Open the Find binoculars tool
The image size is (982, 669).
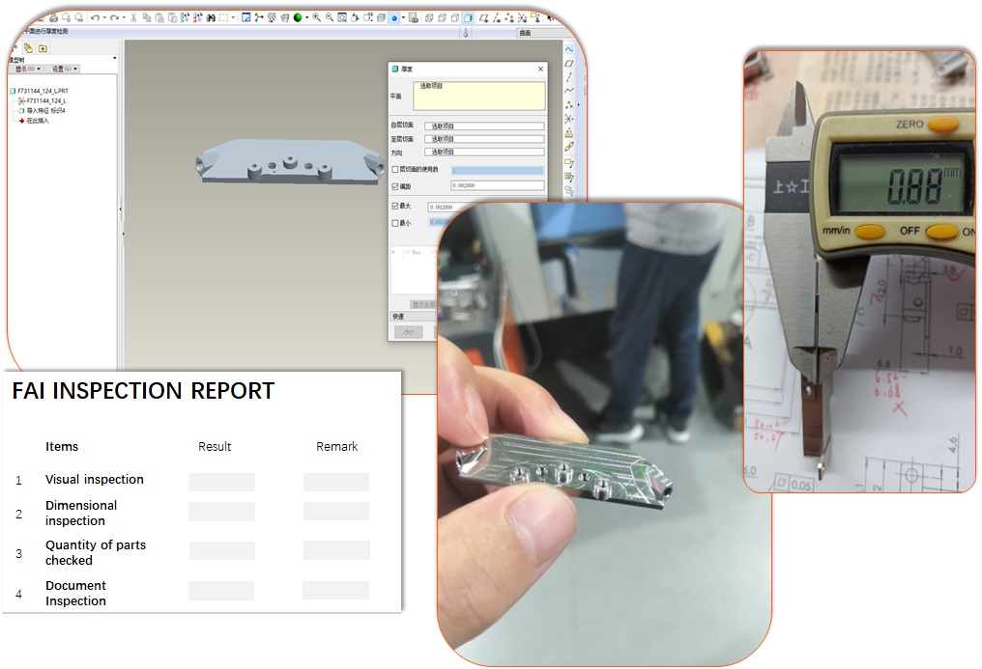tap(211, 17)
